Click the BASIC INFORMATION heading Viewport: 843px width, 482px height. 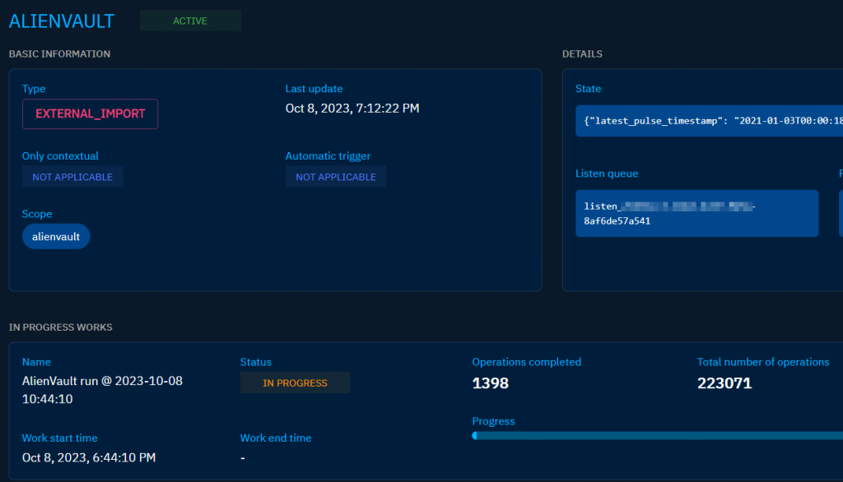[59, 53]
